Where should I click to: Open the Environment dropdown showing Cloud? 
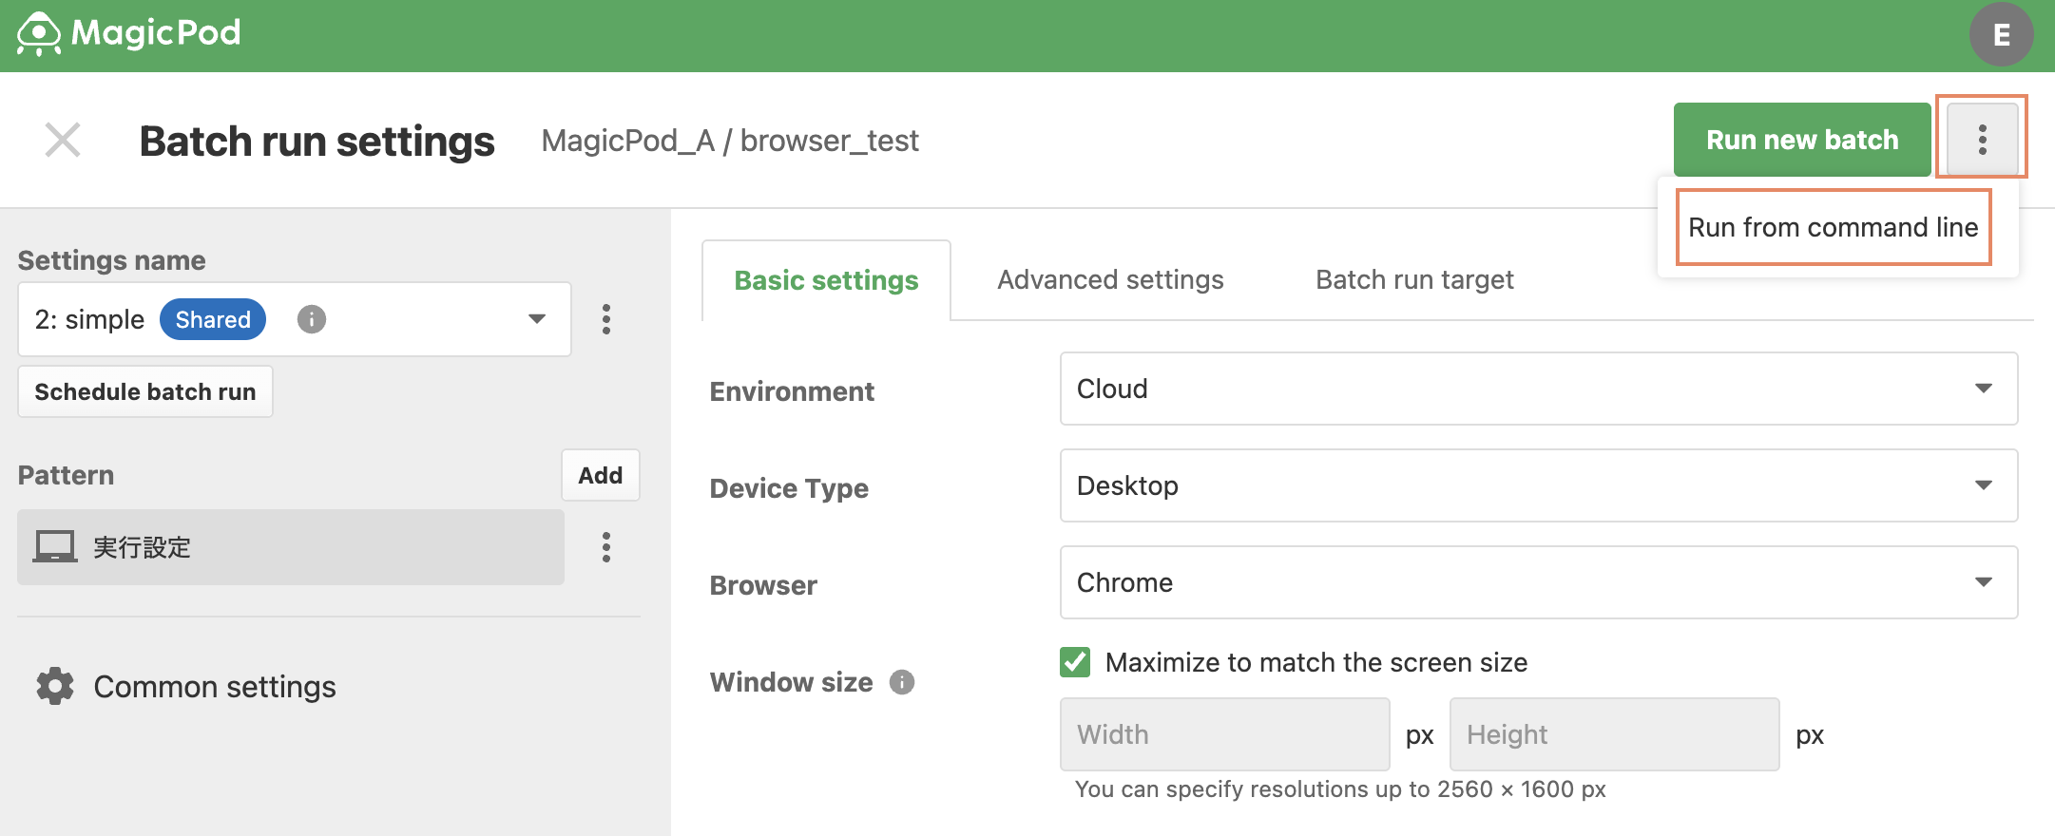click(x=1539, y=389)
